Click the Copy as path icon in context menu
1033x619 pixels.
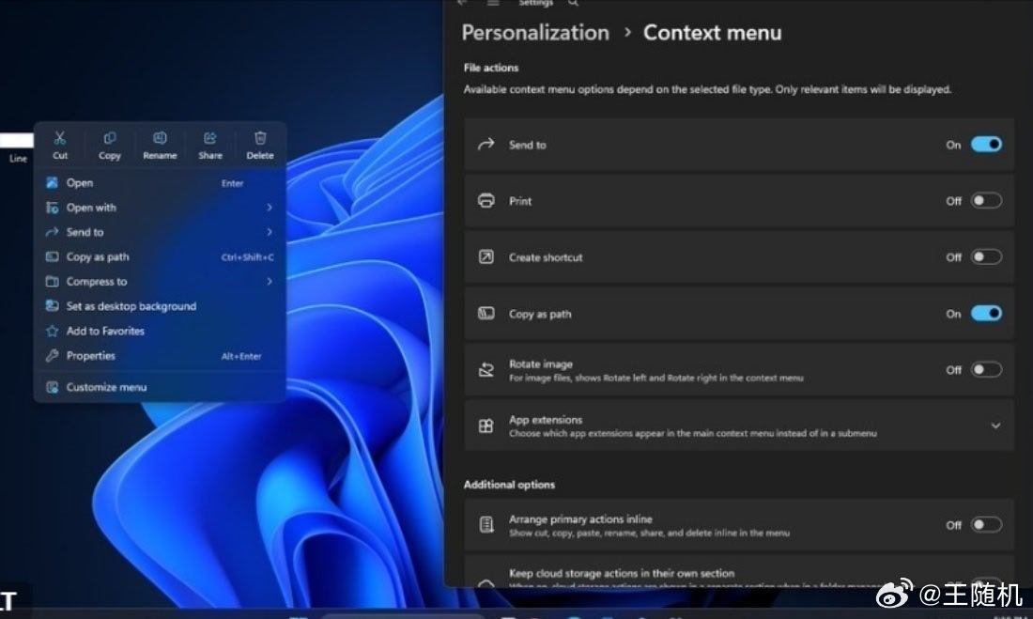(52, 256)
